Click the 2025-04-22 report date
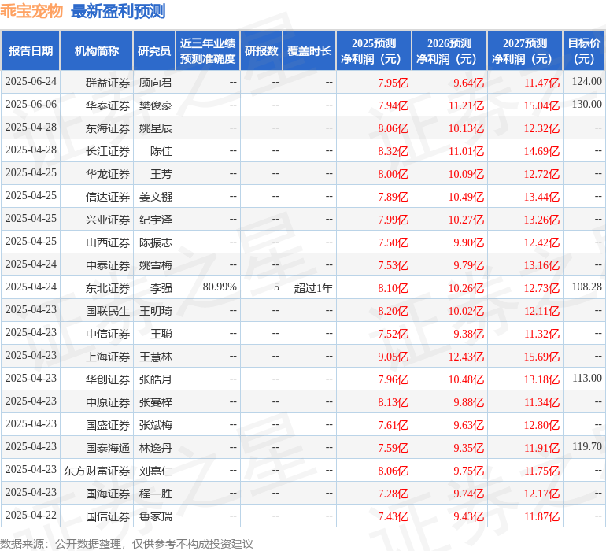Screen dimensions: 606x551 coord(31,515)
